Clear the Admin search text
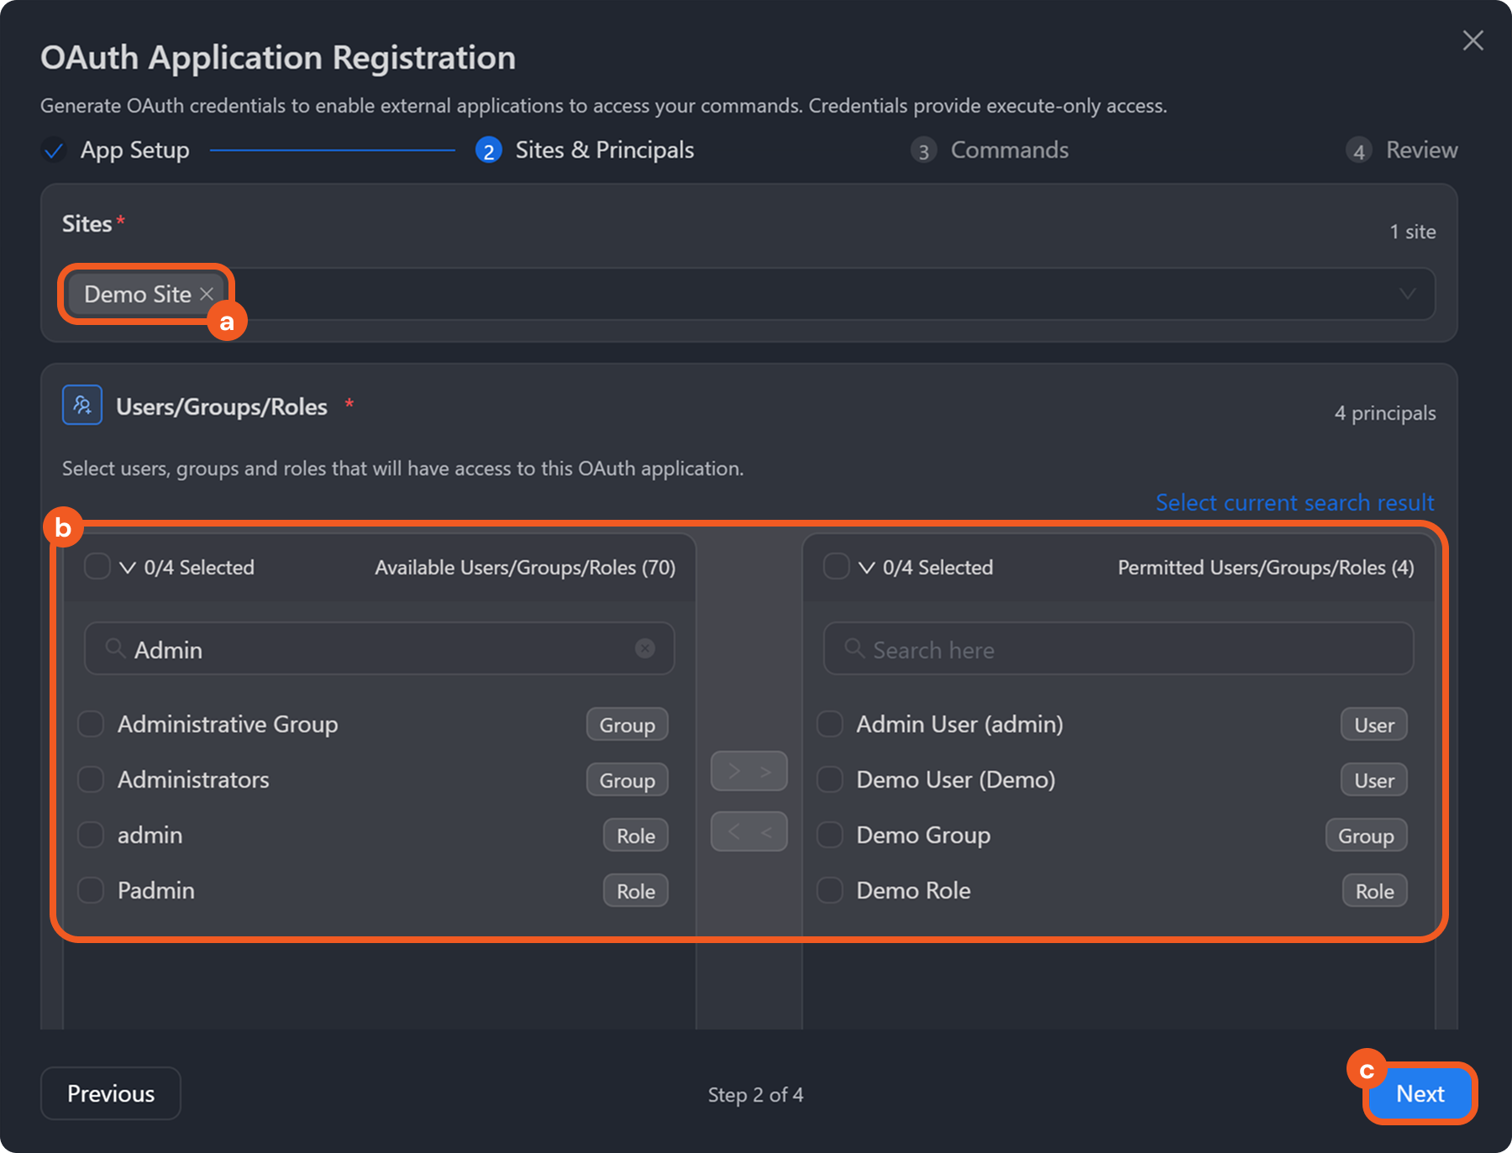Screen dimensions: 1512x1153 [x=644, y=648]
